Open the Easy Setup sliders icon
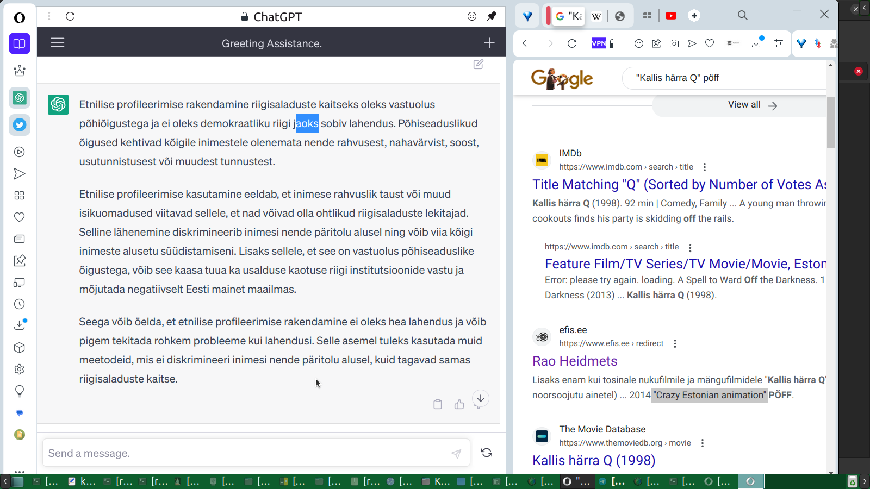Viewport: 870px width, 489px height. pos(779,43)
